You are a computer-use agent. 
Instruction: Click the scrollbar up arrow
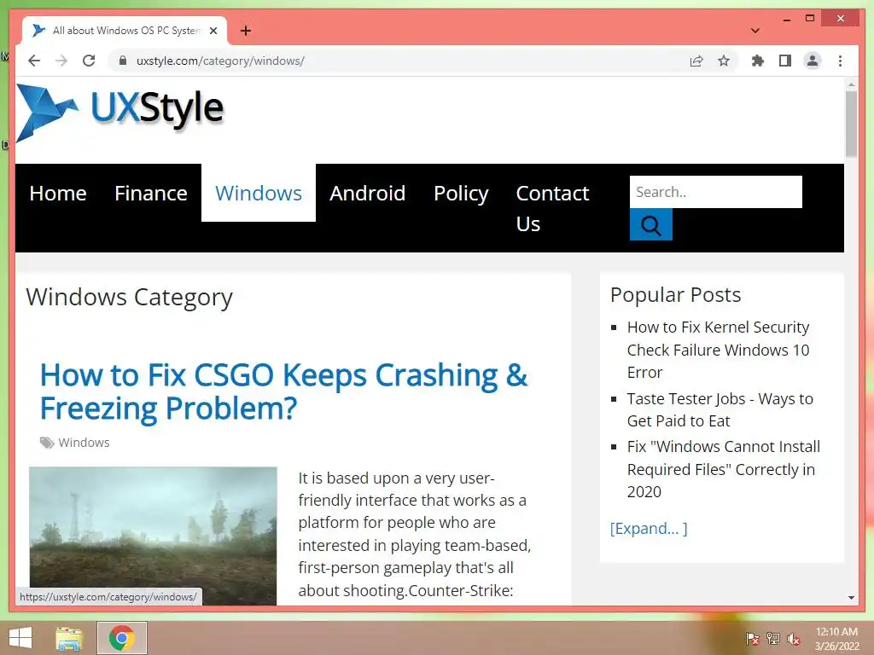(x=851, y=84)
